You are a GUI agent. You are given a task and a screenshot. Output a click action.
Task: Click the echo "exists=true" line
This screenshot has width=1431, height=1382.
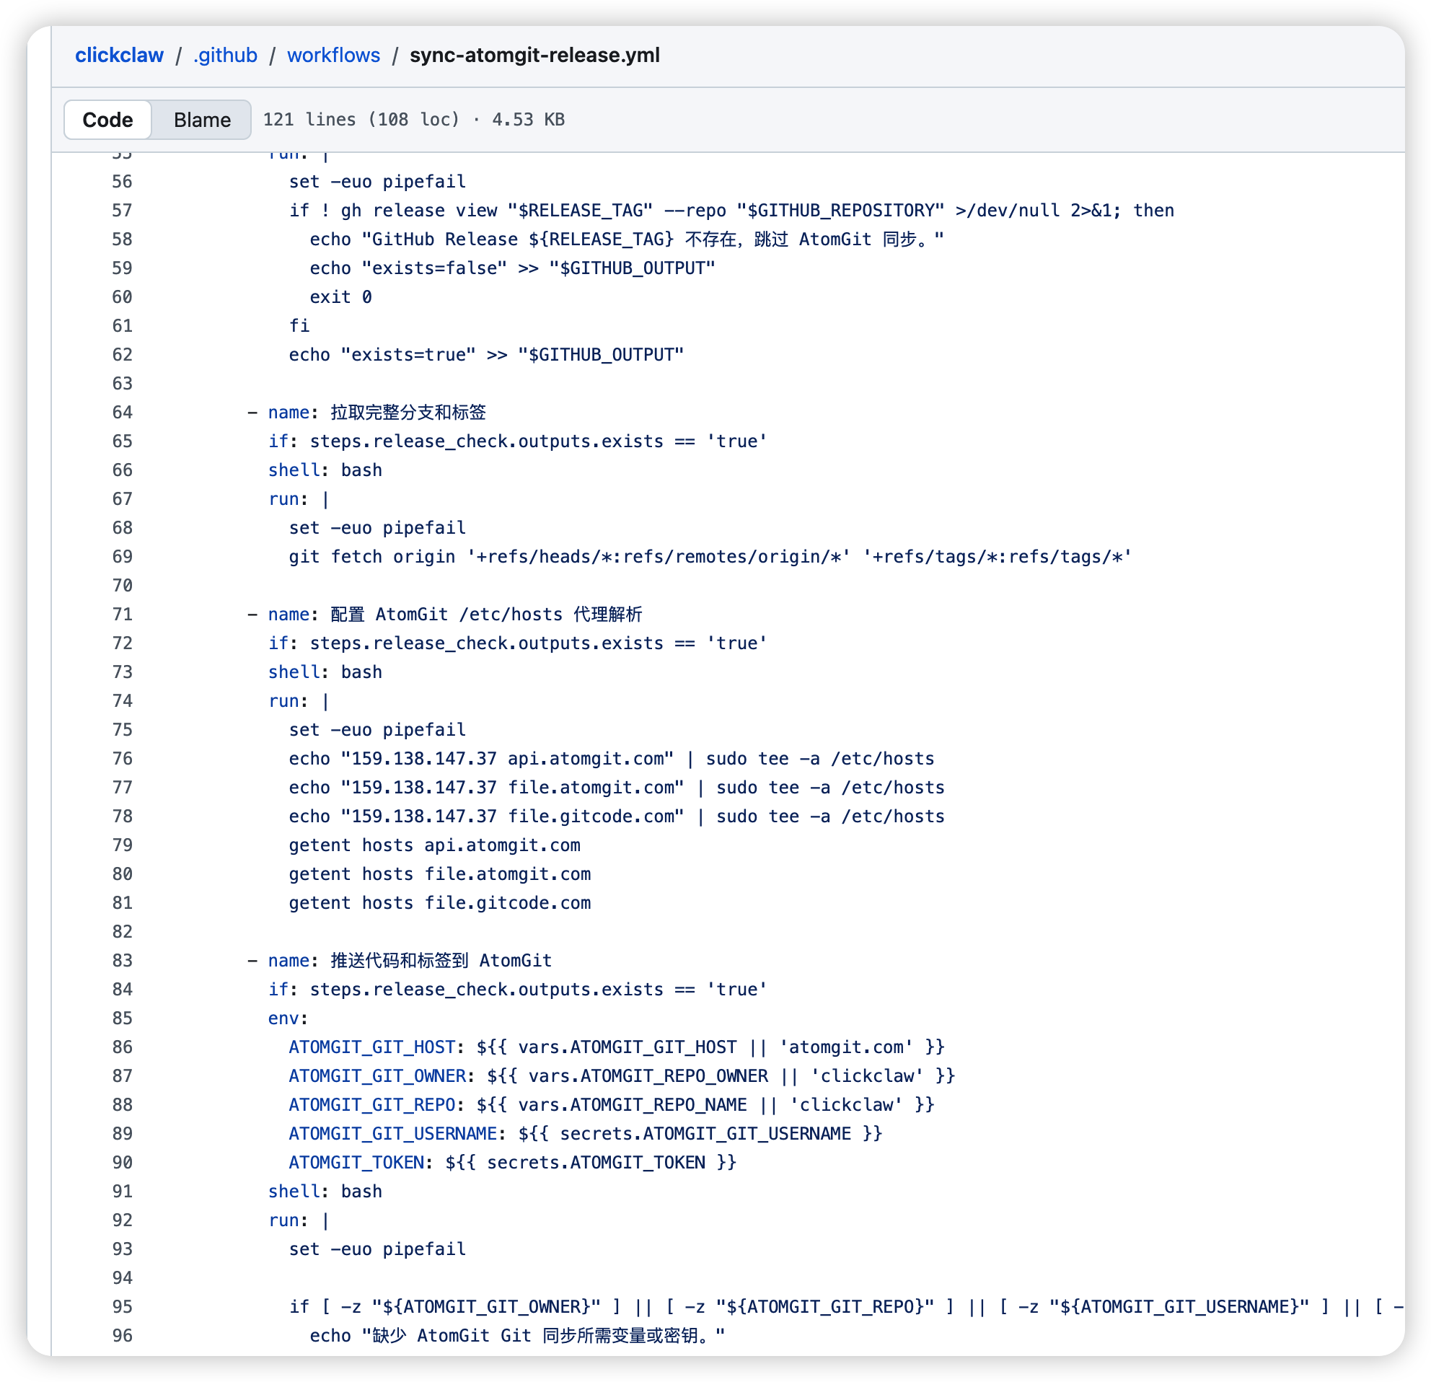coord(486,355)
